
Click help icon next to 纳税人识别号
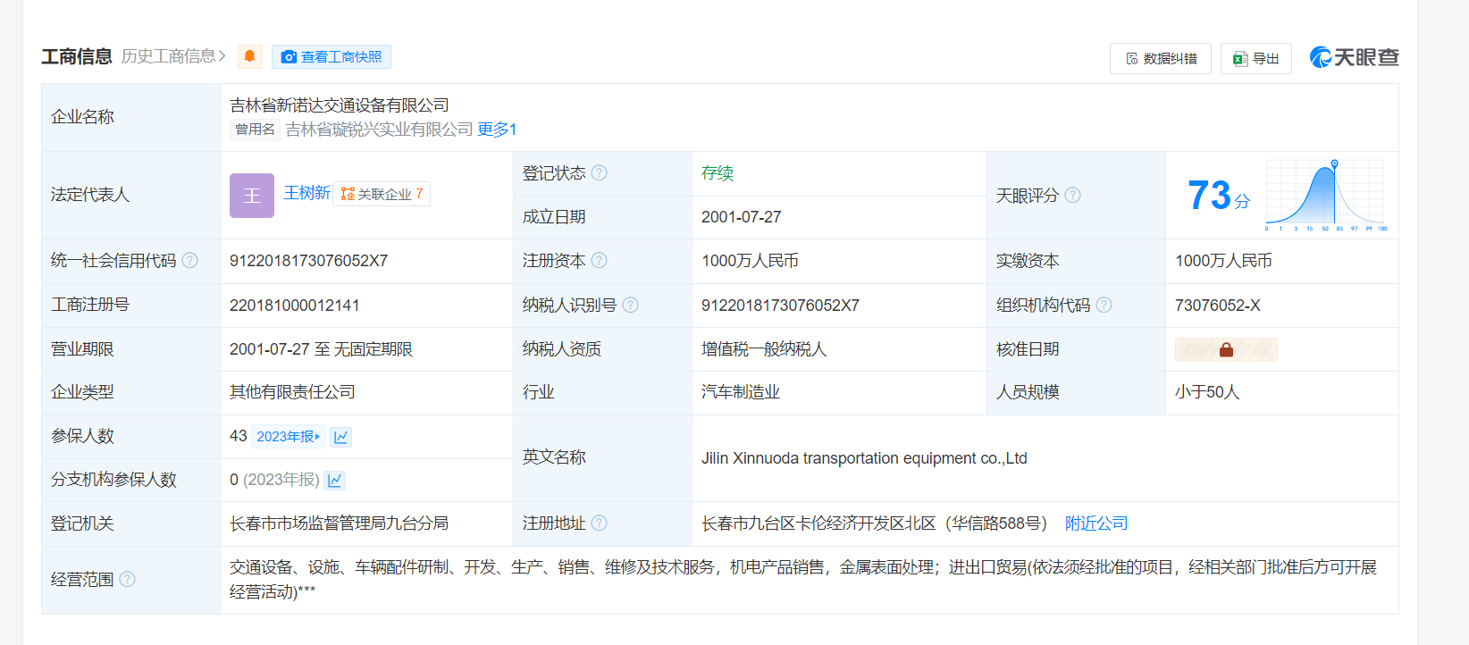[631, 305]
